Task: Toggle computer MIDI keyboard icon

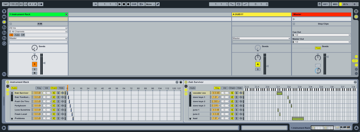Action: point(320,4)
